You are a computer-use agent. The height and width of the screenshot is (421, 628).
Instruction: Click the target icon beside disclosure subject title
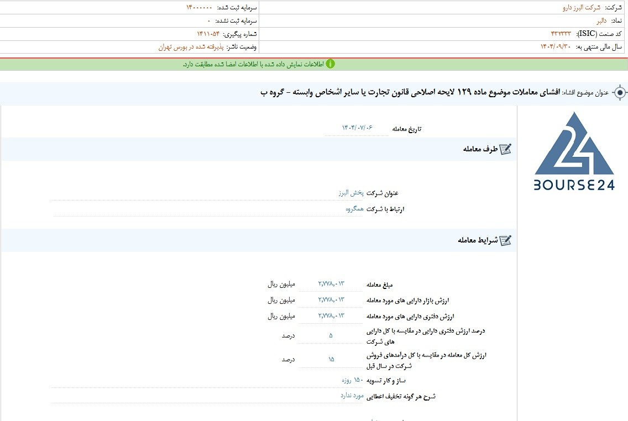click(620, 93)
